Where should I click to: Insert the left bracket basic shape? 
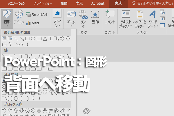(x=22, y=98)
